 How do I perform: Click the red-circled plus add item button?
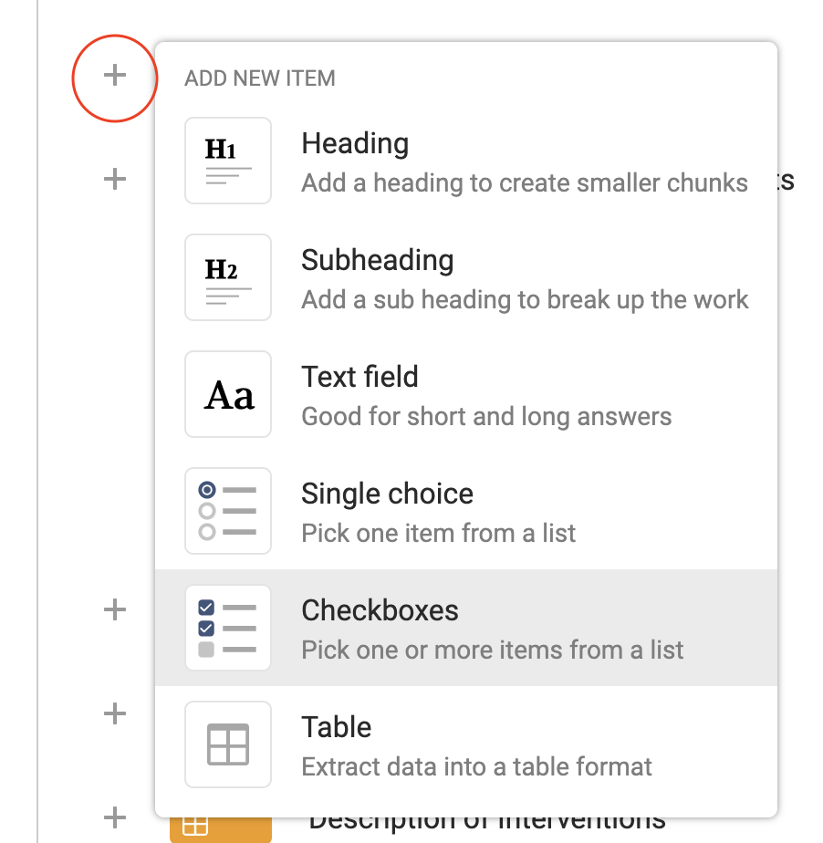click(114, 75)
